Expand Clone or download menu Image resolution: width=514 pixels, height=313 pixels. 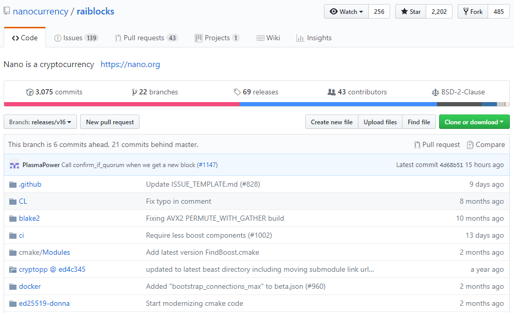pyautogui.click(x=474, y=122)
